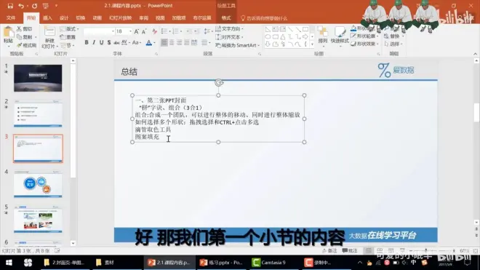Switch to the 动画 (Animations) ribbon tab
Viewport: 480px width, 270px height.
97,18
